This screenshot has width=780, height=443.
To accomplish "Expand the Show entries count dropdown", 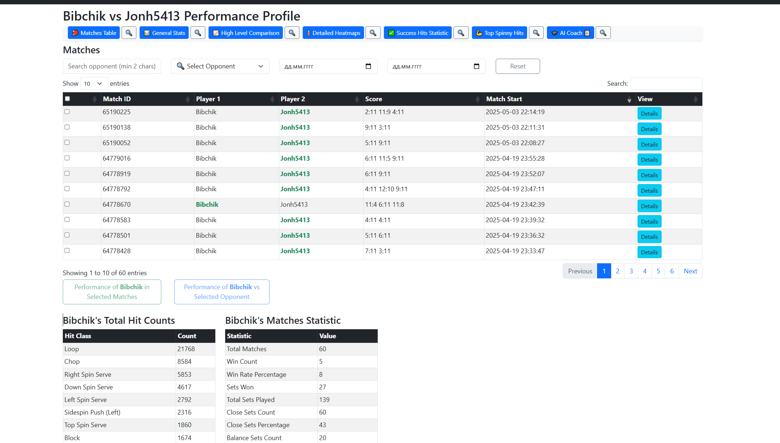I will (94, 84).
